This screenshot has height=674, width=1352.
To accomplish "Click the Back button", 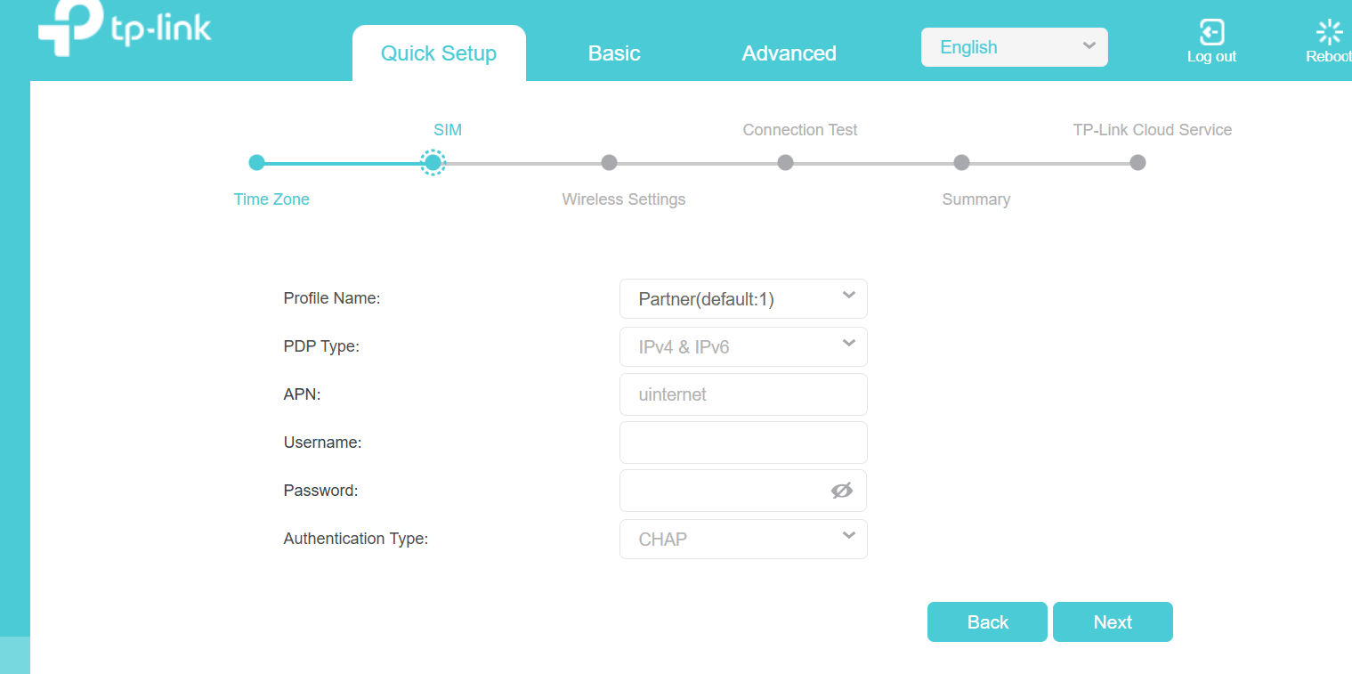I will point(987,622).
